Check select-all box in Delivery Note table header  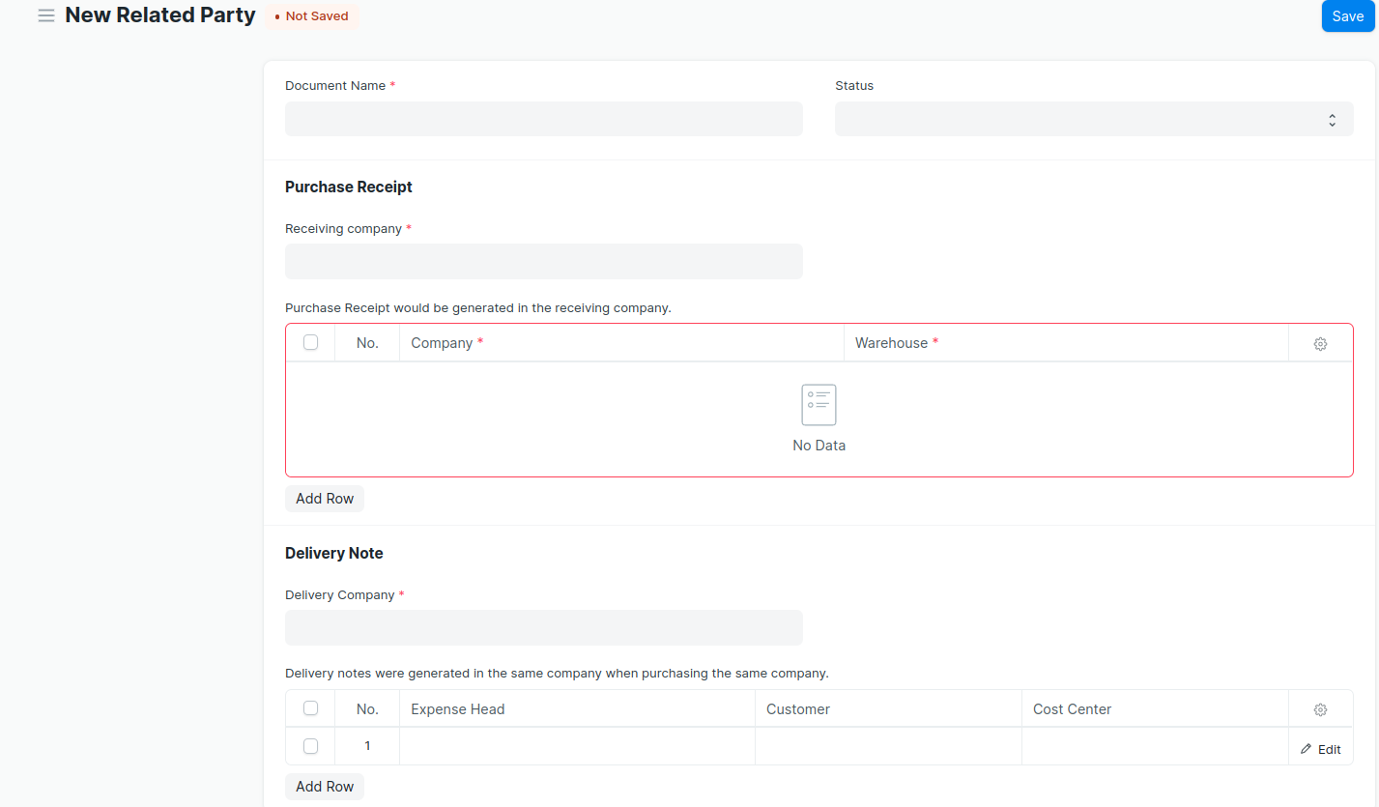310,708
